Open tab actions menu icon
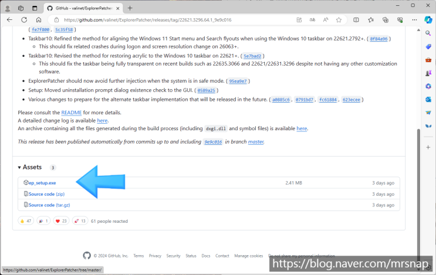Screen dimensions: 436x275 [35, 8]
